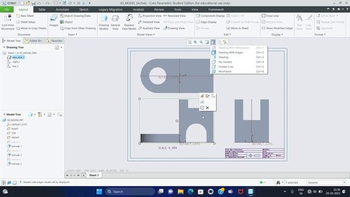Viewport: 350px width, 197px height.
Task: Select Extrude 1 in the Model Tree
Action: [x=14, y=146]
